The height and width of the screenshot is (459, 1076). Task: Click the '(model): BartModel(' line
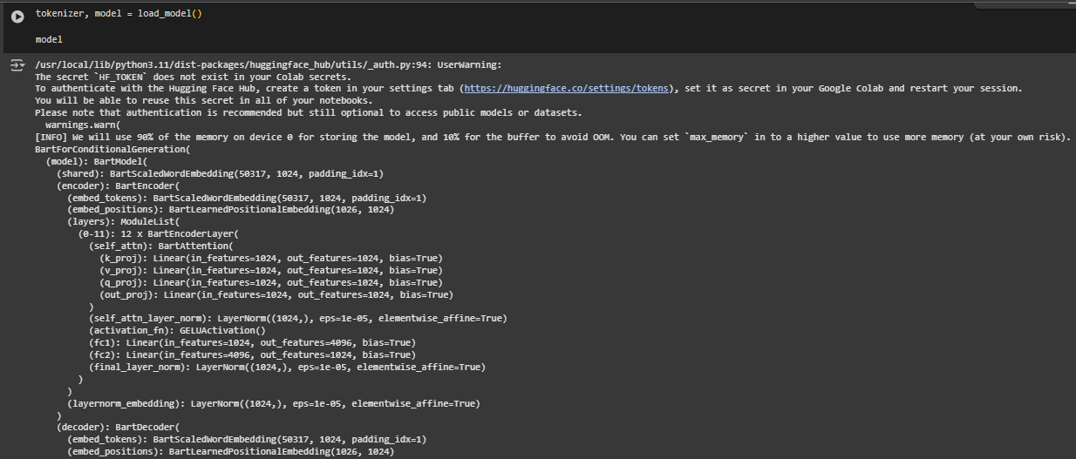pos(97,162)
